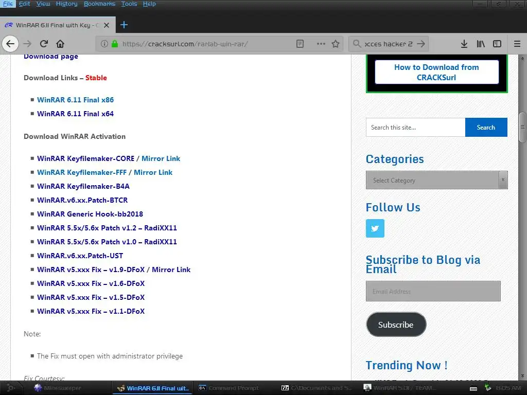
Task: Open the Twitter follow icon
Action: click(375, 228)
